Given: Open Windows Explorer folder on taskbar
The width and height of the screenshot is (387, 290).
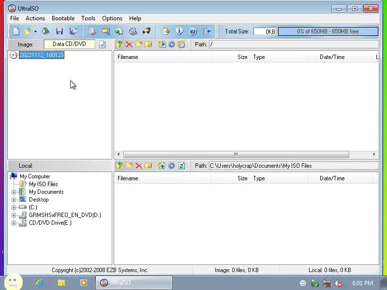Looking at the screenshot, I should [61, 283].
